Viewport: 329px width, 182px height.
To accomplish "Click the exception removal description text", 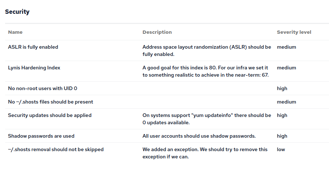I will pyautogui.click(x=205, y=153).
